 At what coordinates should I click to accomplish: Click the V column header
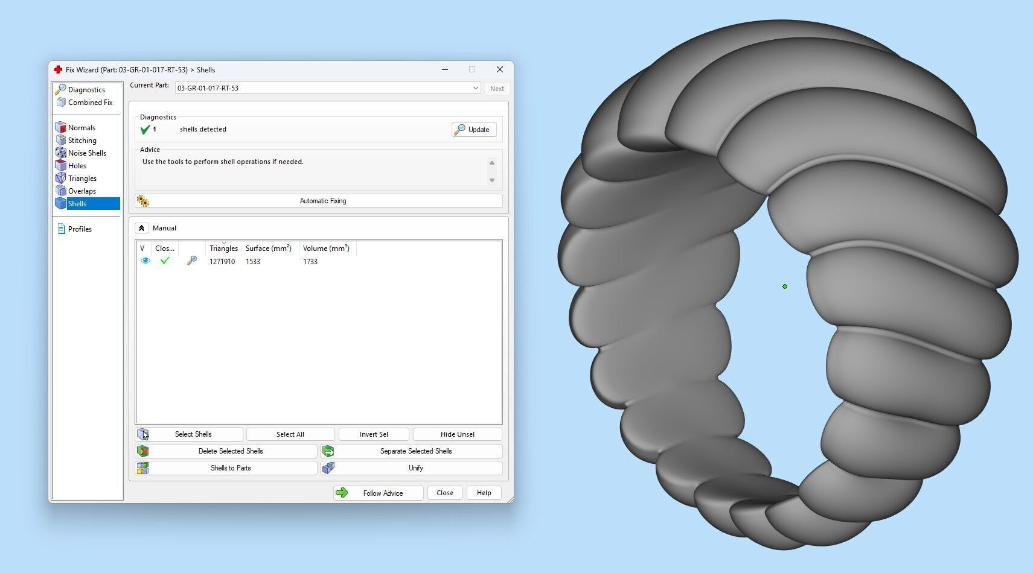pos(143,249)
